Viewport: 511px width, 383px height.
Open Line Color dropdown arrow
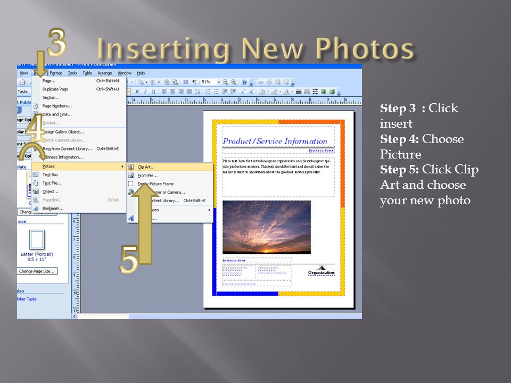point(280,91)
